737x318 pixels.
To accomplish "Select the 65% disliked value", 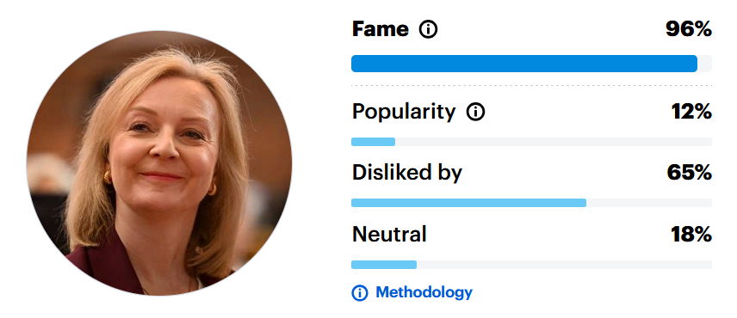I will pyautogui.click(x=689, y=173).
